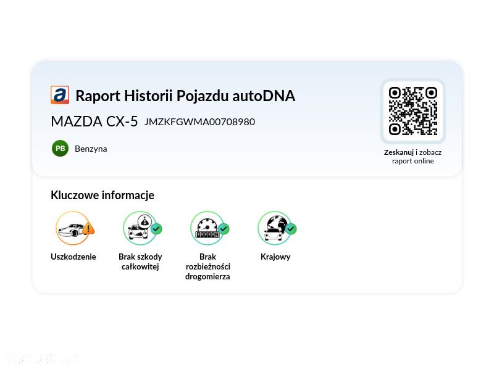Click the Uszkodzenie label
494x370 pixels.
click(x=73, y=257)
